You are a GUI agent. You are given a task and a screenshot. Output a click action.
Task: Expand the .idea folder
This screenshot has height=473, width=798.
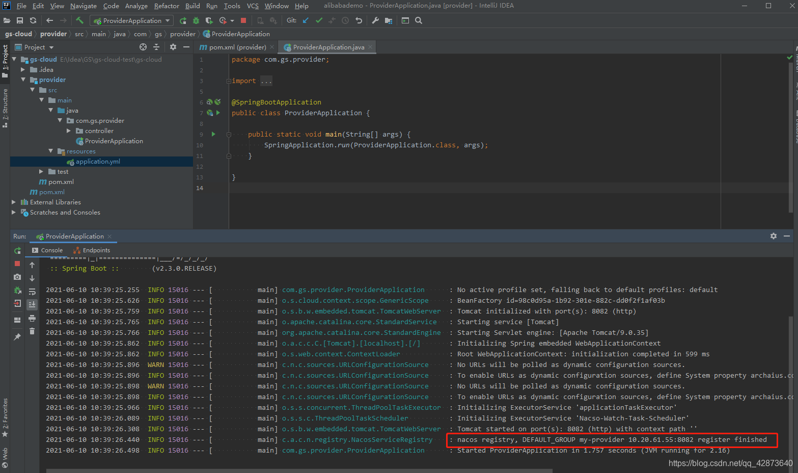pyautogui.click(x=23, y=70)
